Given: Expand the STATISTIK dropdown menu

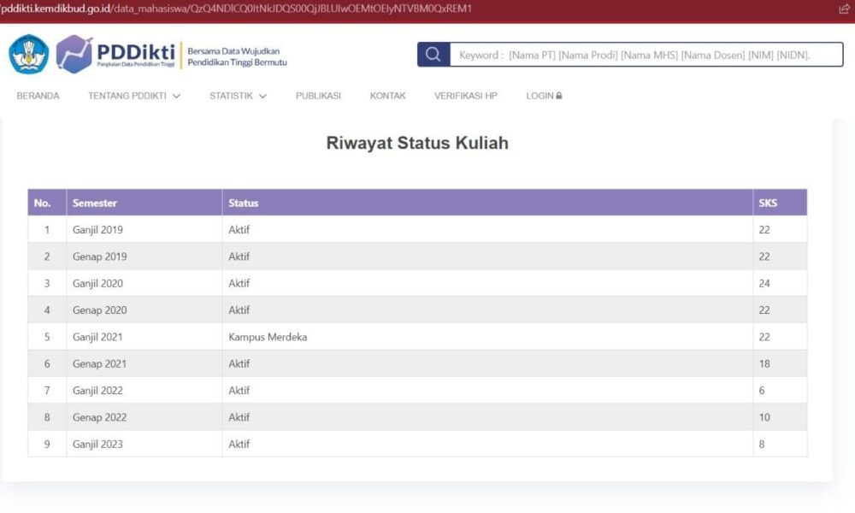Looking at the screenshot, I should (x=238, y=96).
